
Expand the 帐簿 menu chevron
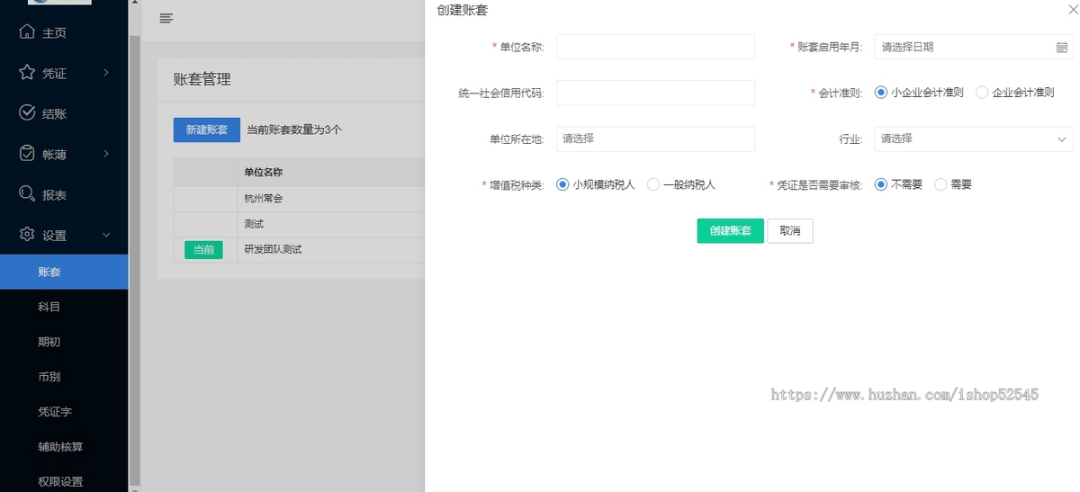click(x=106, y=154)
